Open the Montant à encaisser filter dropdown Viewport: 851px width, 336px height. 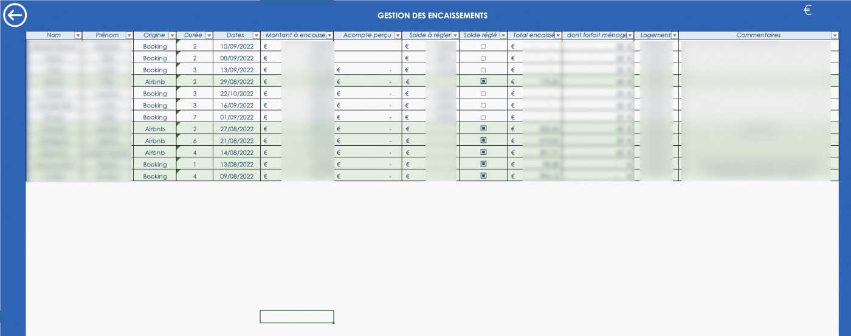[x=329, y=35]
